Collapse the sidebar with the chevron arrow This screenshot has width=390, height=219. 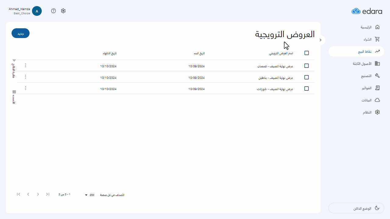pos(321,40)
